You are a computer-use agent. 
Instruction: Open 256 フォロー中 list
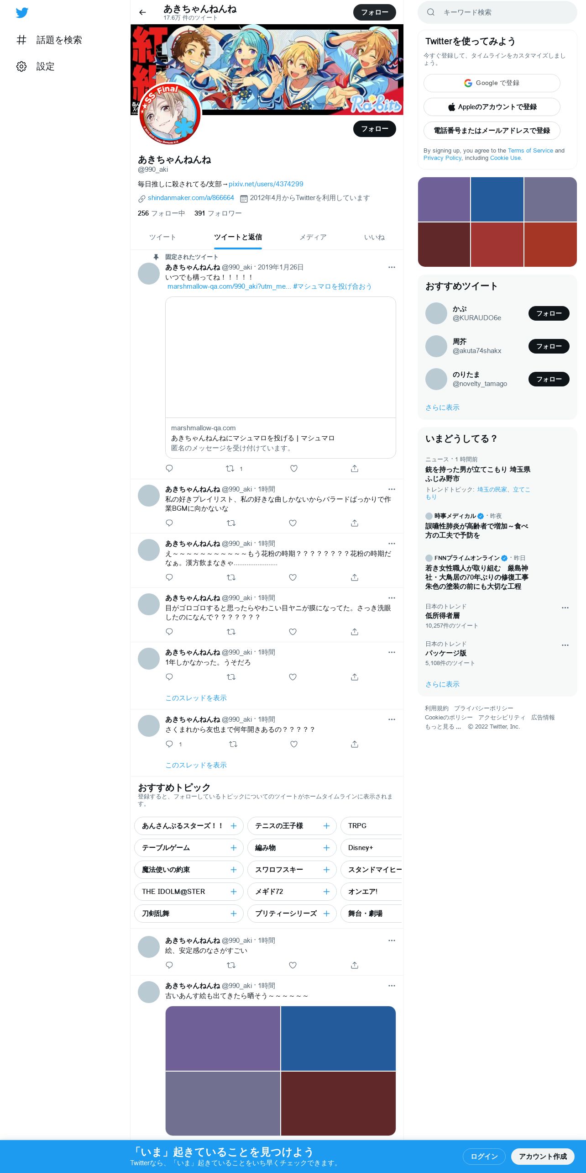161,213
